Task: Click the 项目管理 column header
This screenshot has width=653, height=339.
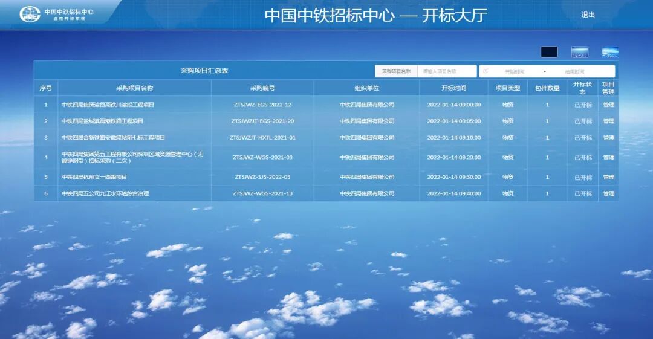Action: [x=608, y=88]
